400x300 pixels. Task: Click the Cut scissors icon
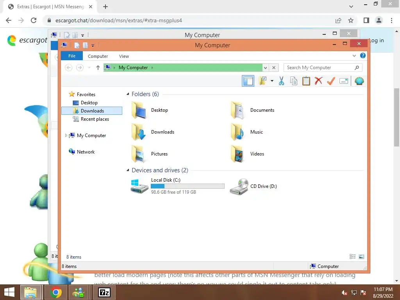[281, 81]
